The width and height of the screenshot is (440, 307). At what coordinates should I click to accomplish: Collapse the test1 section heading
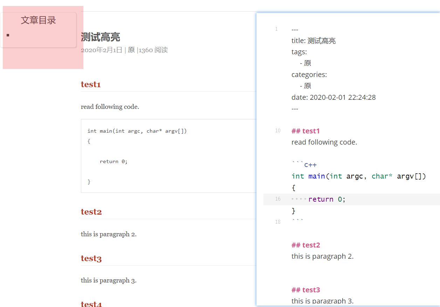[x=90, y=84]
